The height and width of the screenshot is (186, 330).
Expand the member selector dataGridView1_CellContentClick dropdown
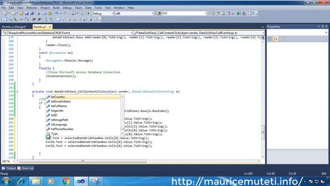pos(263,33)
